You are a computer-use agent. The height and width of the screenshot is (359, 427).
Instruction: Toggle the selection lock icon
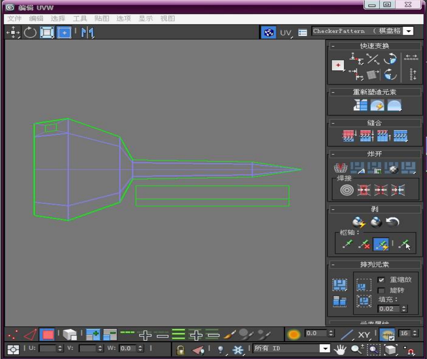pos(180,350)
